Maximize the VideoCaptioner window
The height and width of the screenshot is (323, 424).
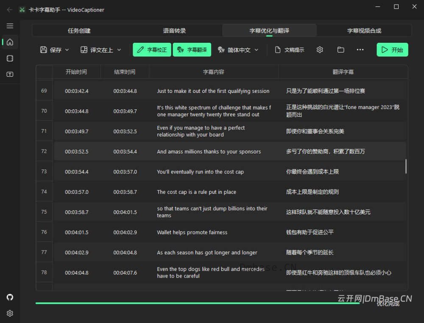click(x=396, y=7)
